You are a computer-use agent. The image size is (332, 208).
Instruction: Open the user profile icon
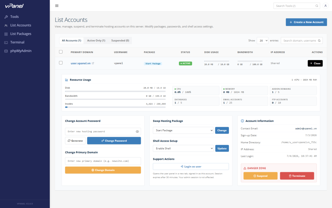point(326,6)
